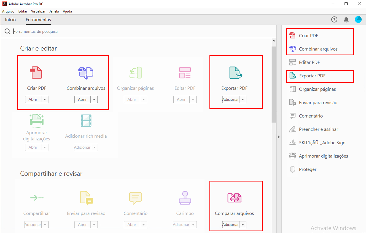
Task: Click the dropdown arrow under Editar PDF tile
Action: [x=193, y=99]
